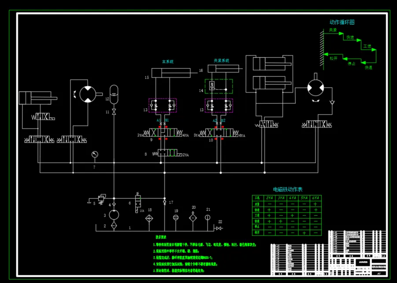This screenshot has height=283, width=397.
Task: Click the 2YA solenoid valve labeled 8
Action: (x=167, y=153)
